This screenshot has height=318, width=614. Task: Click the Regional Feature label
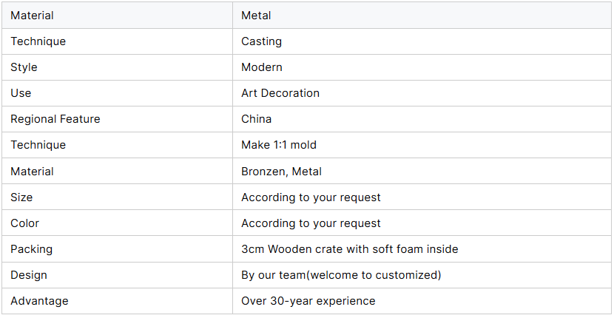pos(55,118)
